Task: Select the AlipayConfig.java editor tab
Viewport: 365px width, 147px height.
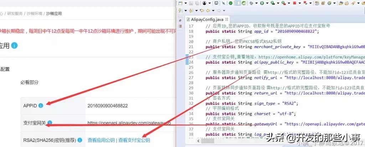Action: click(x=207, y=19)
